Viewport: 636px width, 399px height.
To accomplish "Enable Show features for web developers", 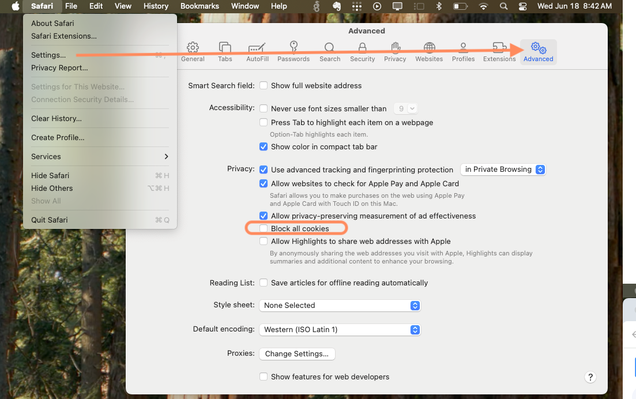I will pos(264,377).
